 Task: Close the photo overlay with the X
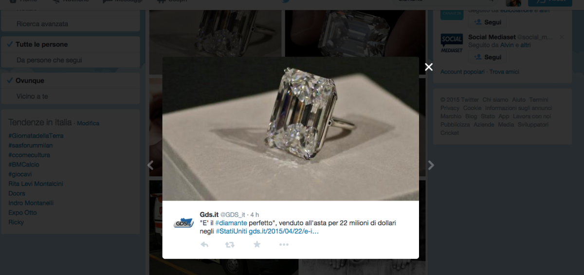pos(429,67)
